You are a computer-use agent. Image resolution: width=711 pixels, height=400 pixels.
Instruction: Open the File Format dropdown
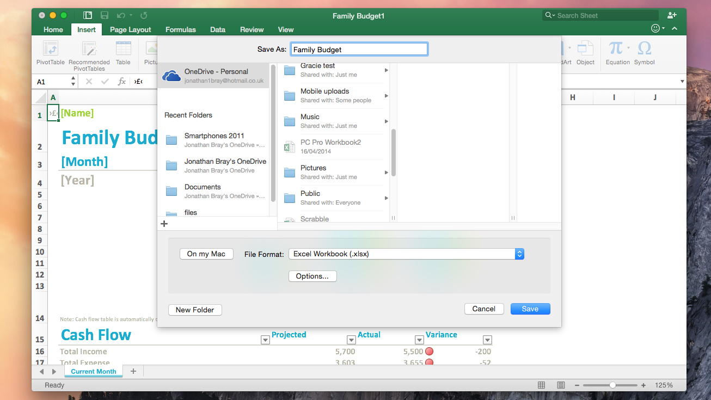coord(518,254)
